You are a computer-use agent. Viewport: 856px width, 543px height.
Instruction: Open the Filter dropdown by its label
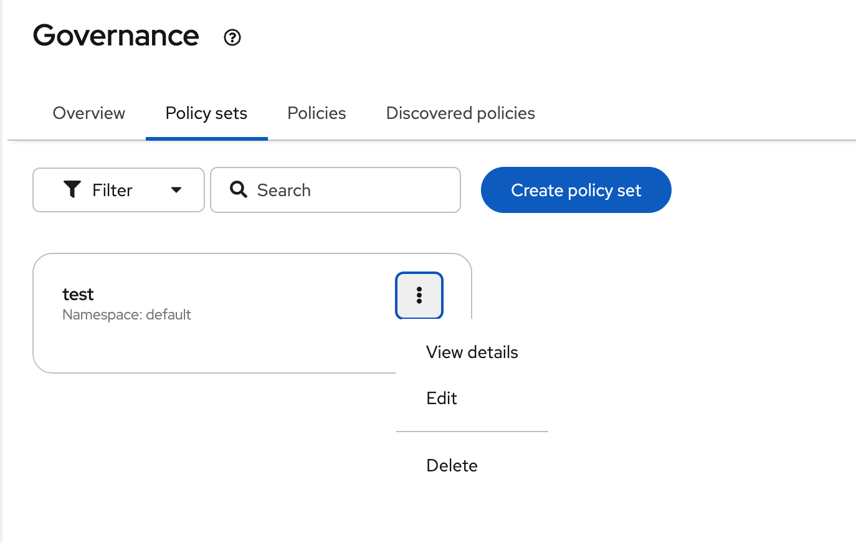pyautogui.click(x=112, y=190)
